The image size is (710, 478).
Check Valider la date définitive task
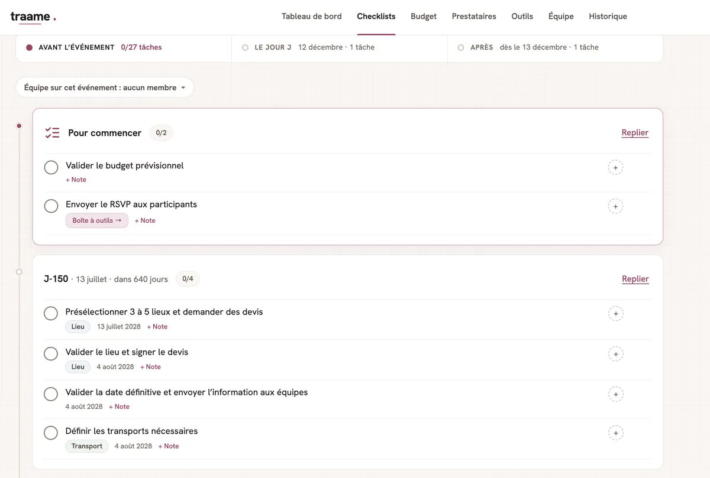click(51, 394)
